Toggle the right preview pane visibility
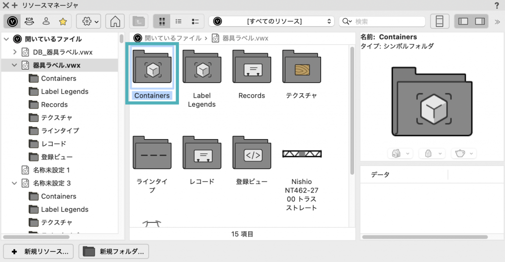 coord(479,21)
